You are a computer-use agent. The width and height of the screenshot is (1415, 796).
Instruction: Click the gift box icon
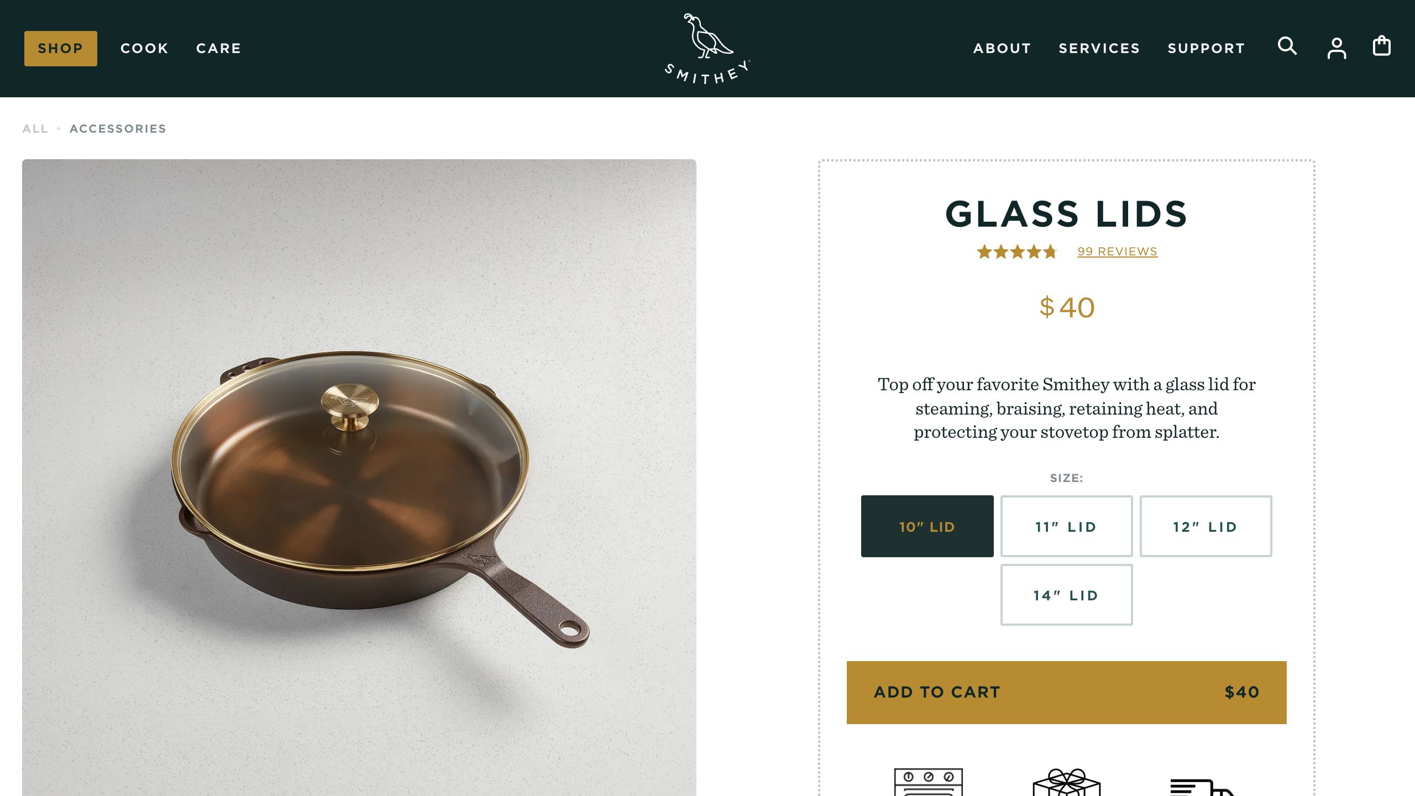1067,782
